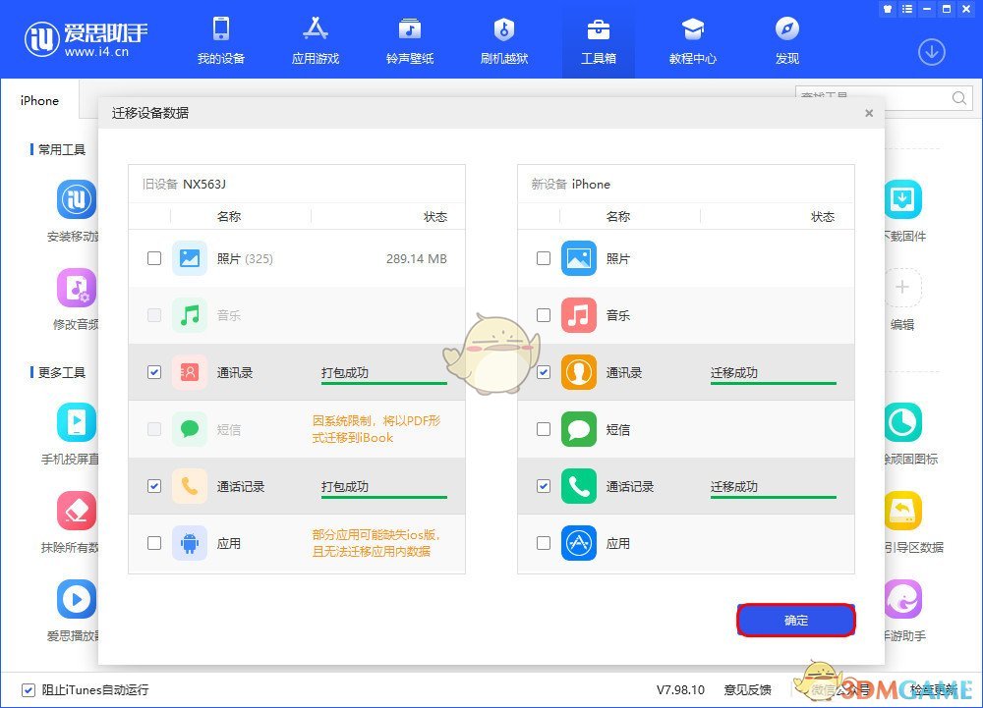Click the 应用 缺失ios版 warning text

pos(376,543)
